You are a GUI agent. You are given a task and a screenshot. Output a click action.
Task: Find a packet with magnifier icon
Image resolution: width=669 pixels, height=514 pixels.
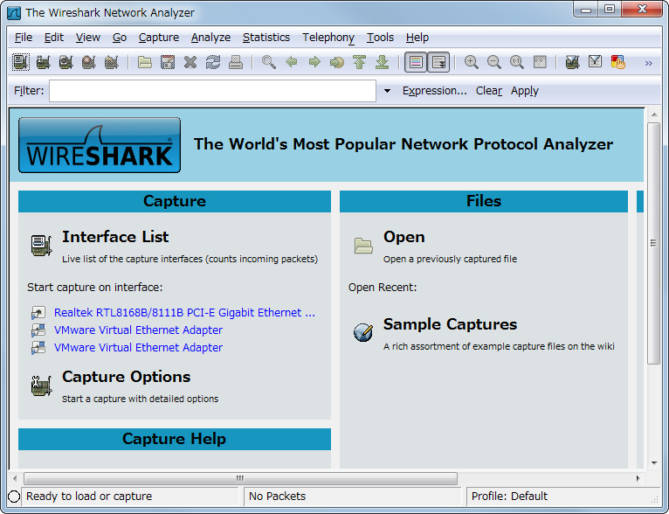[268, 62]
